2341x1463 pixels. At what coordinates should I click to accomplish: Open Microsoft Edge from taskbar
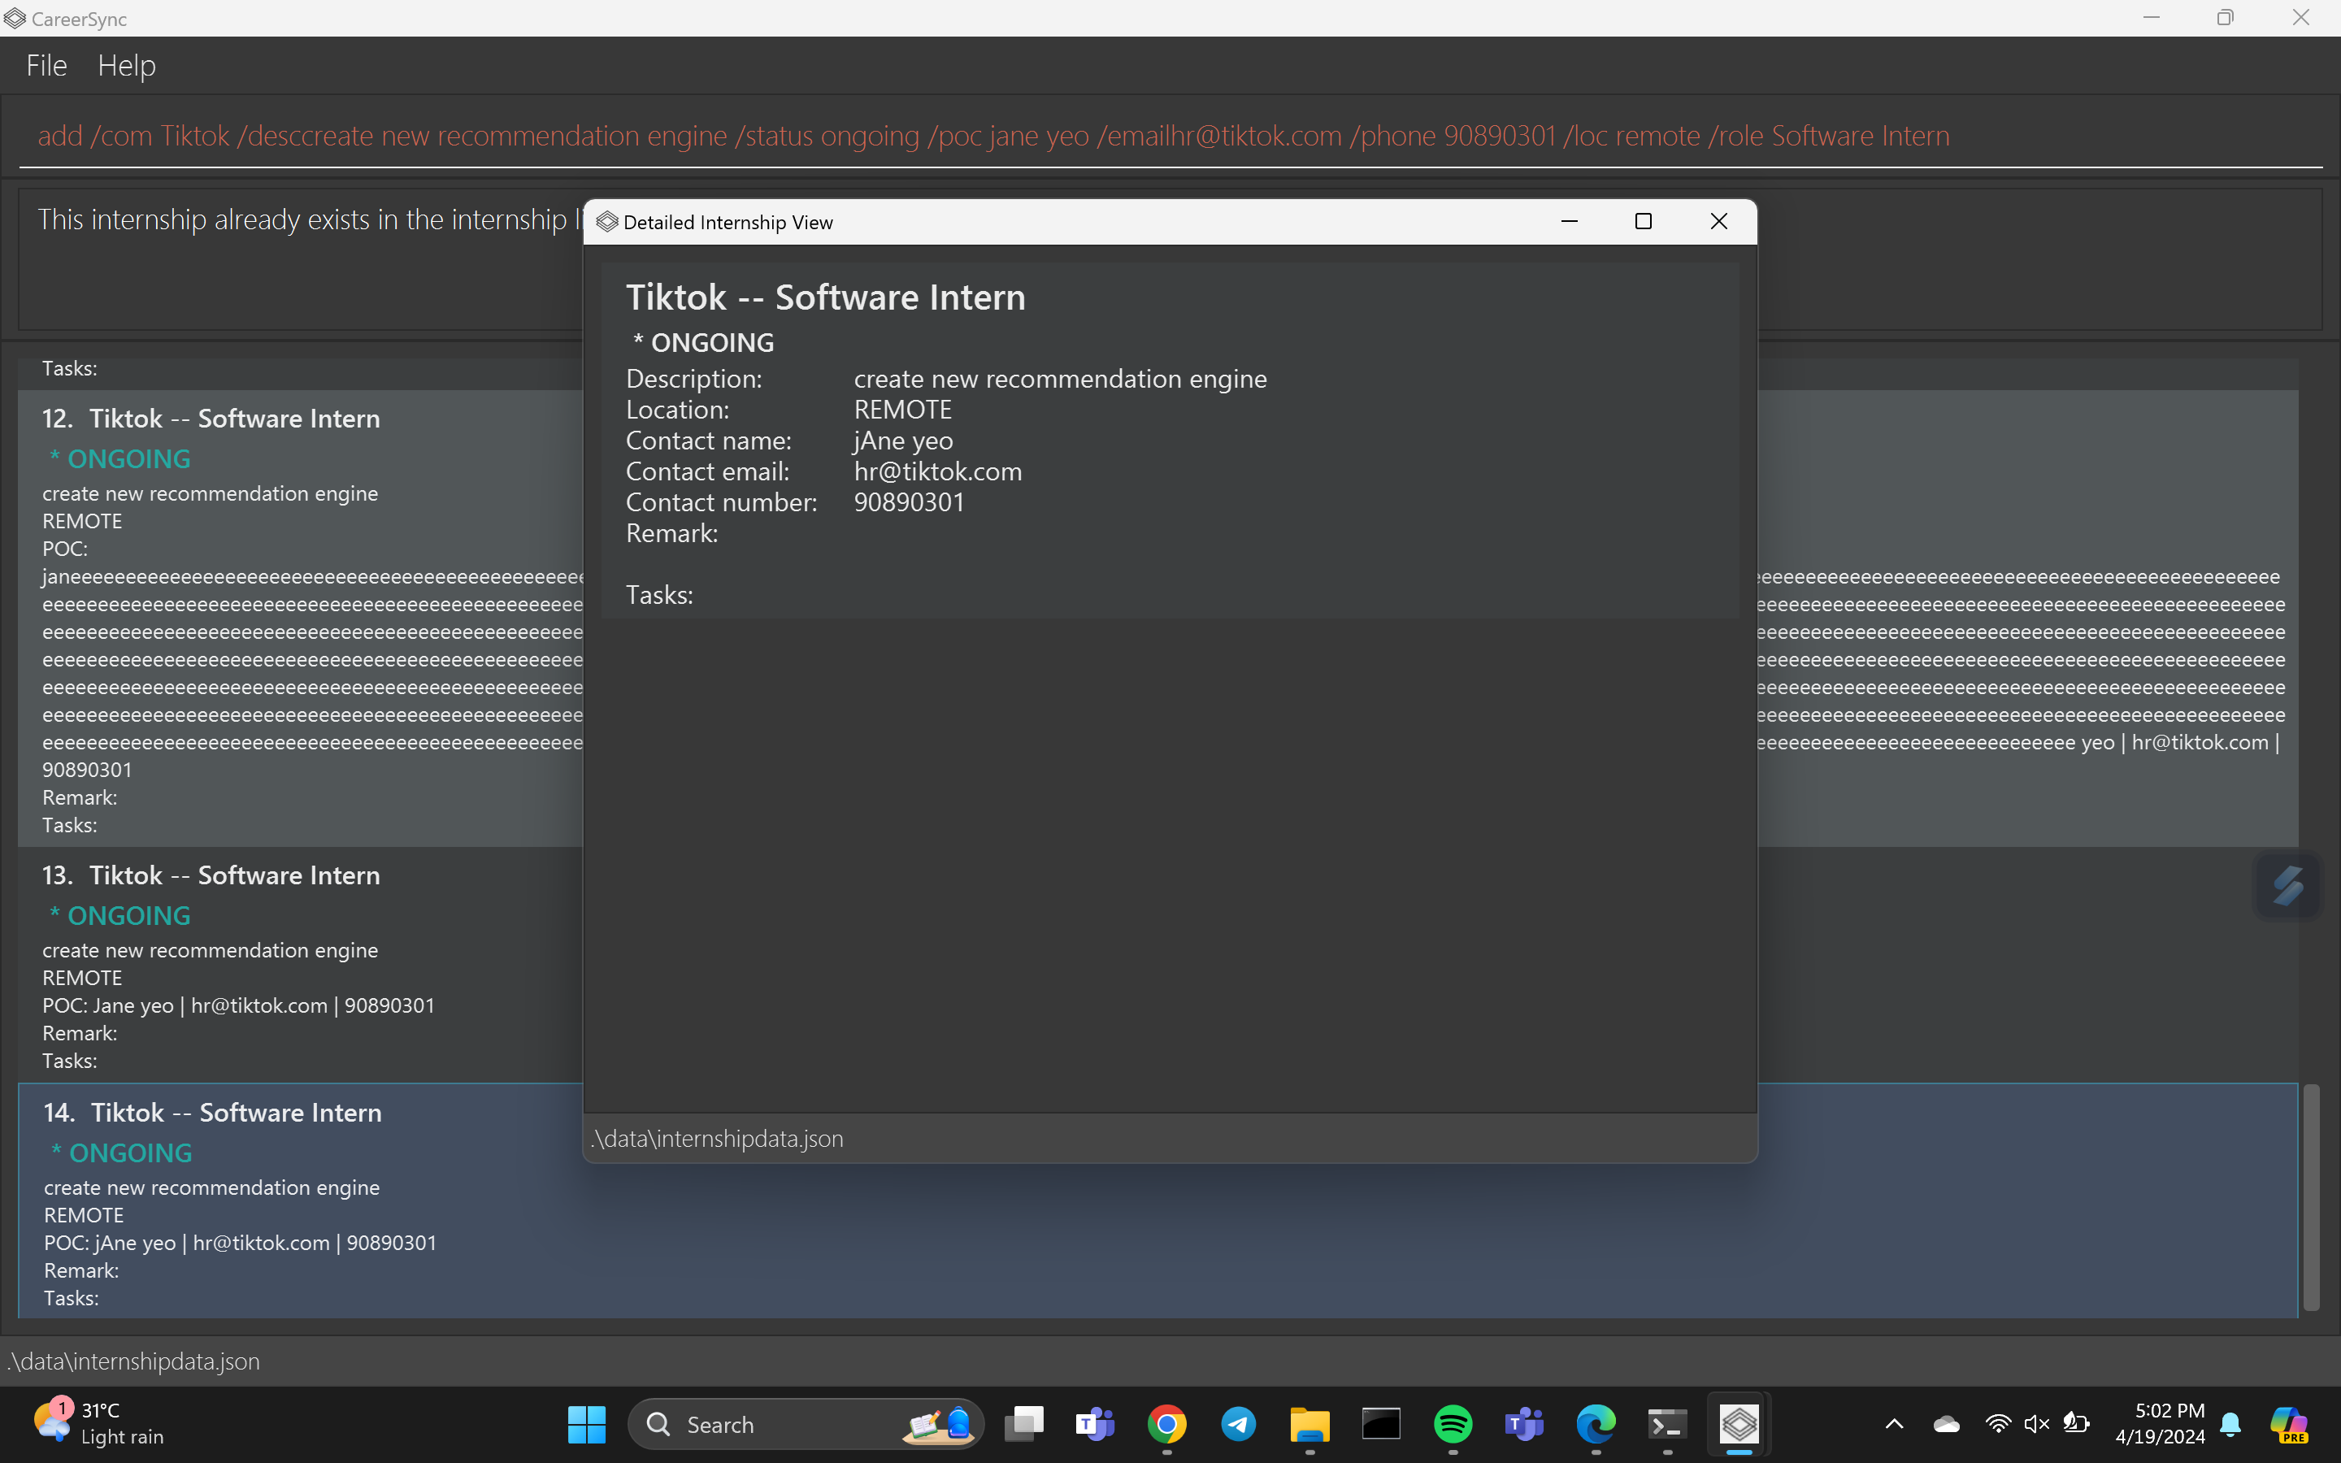click(x=1596, y=1424)
